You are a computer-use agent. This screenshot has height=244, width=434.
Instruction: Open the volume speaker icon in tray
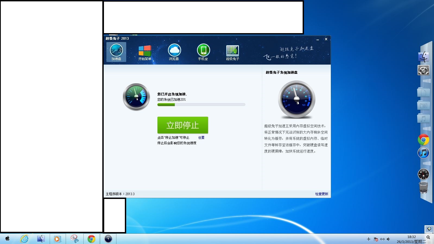[388, 239]
